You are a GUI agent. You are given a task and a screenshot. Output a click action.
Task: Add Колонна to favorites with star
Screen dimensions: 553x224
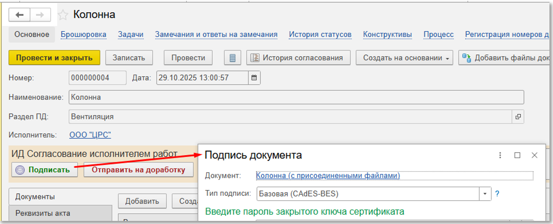63,15
